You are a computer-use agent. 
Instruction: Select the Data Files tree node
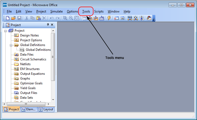click(27, 55)
